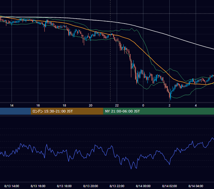Click the 8/14 00:00 time label

coord(143,186)
